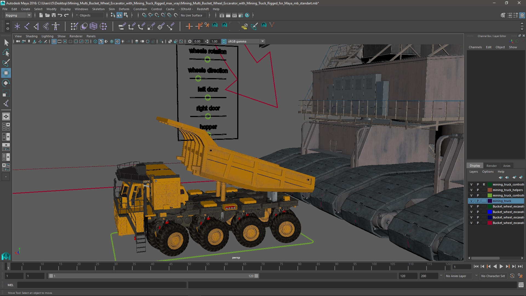Screen dimensions: 526x296
Task: Toggle visibility of the last Bucket_wheel_excavat layer
Action: pyautogui.click(x=471, y=223)
